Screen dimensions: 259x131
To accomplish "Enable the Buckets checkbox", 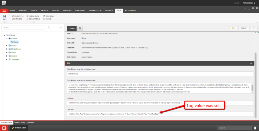I will 44,19.
